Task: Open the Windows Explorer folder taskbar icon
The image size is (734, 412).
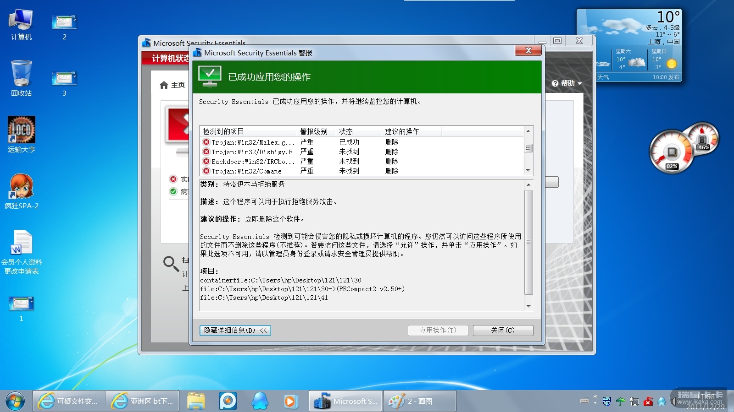Action: [x=196, y=401]
